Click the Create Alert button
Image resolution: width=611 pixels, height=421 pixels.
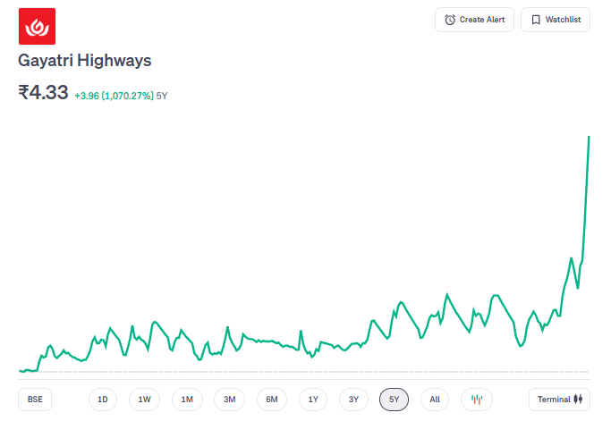click(x=474, y=20)
